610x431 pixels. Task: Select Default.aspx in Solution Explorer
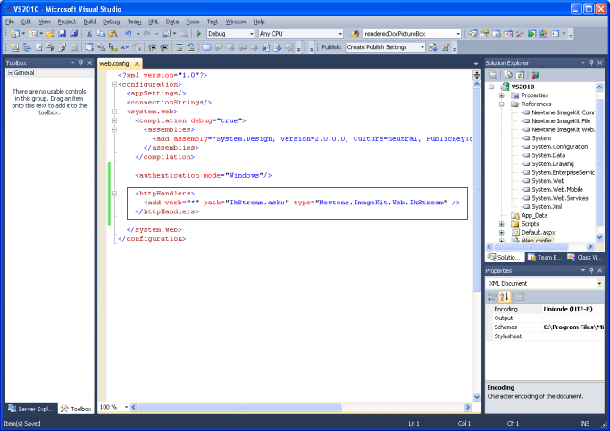[x=538, y=232]
